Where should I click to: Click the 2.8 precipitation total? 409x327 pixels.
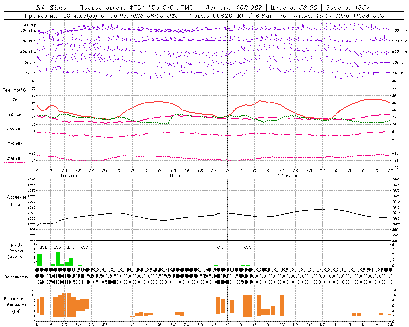point(44,247)
